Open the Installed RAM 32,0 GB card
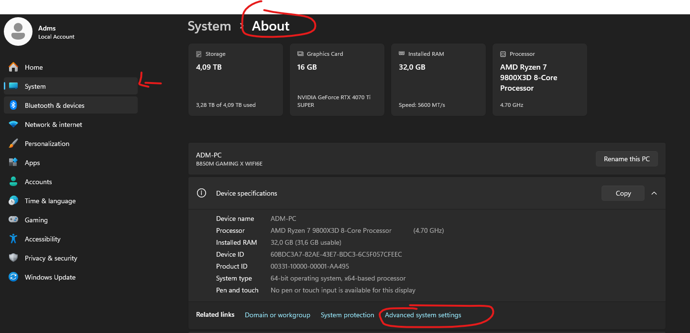The height and width of the screenshot is (333, 690). [x=438, y=80]
